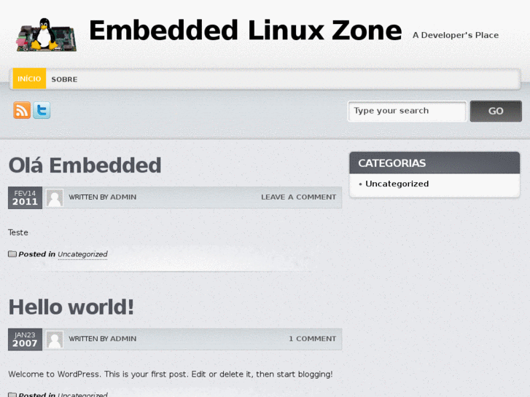Open the RSS feed icon
530x397 pixels.
22,110
